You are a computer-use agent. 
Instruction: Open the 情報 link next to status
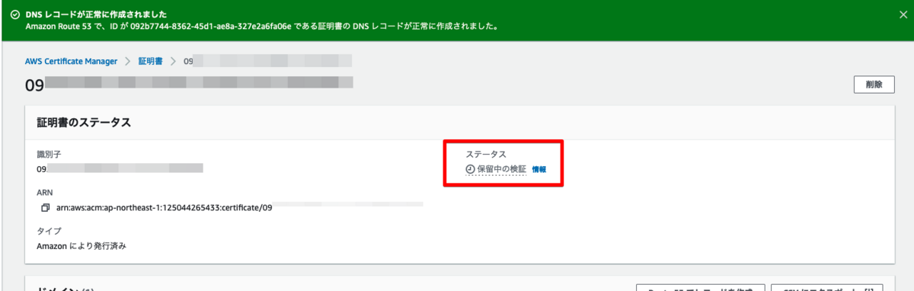click(538, 169)
